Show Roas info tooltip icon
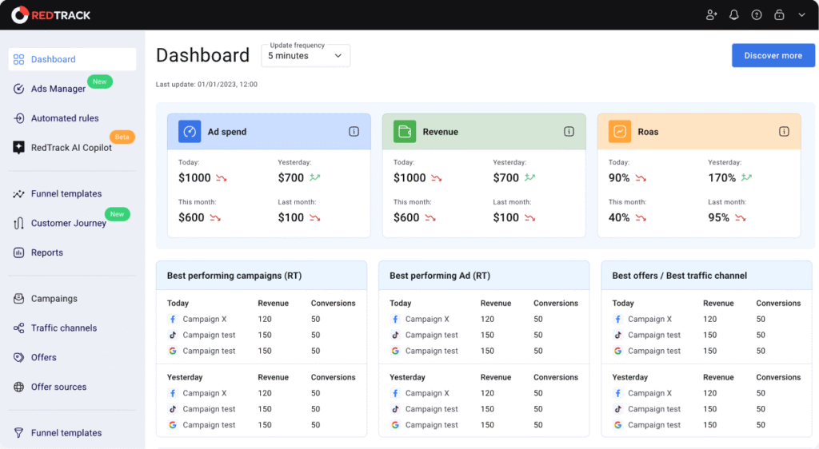 click(x=784, y=131)
